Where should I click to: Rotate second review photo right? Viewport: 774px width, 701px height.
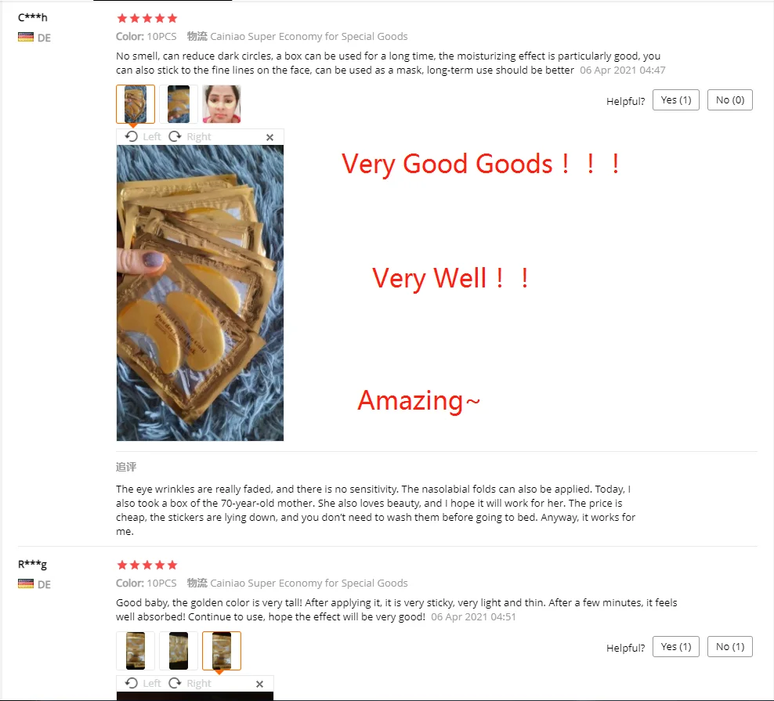click(x=190, y=683)
